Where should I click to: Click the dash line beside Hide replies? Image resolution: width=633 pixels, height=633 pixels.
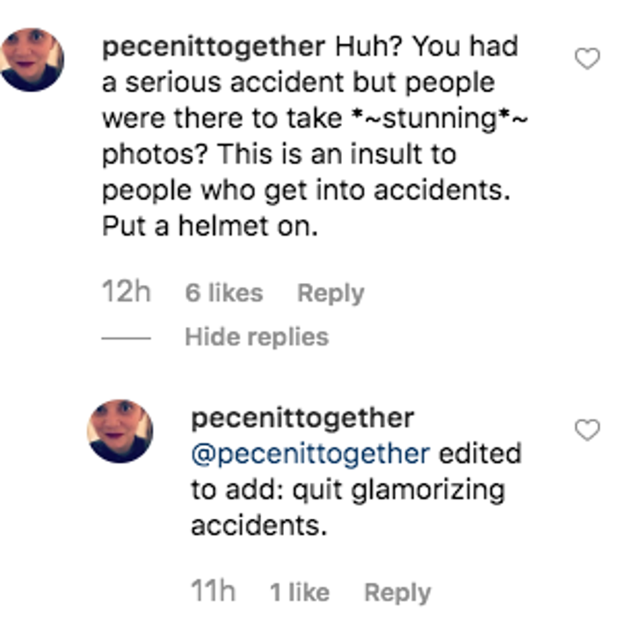click(x=127, y=338)
